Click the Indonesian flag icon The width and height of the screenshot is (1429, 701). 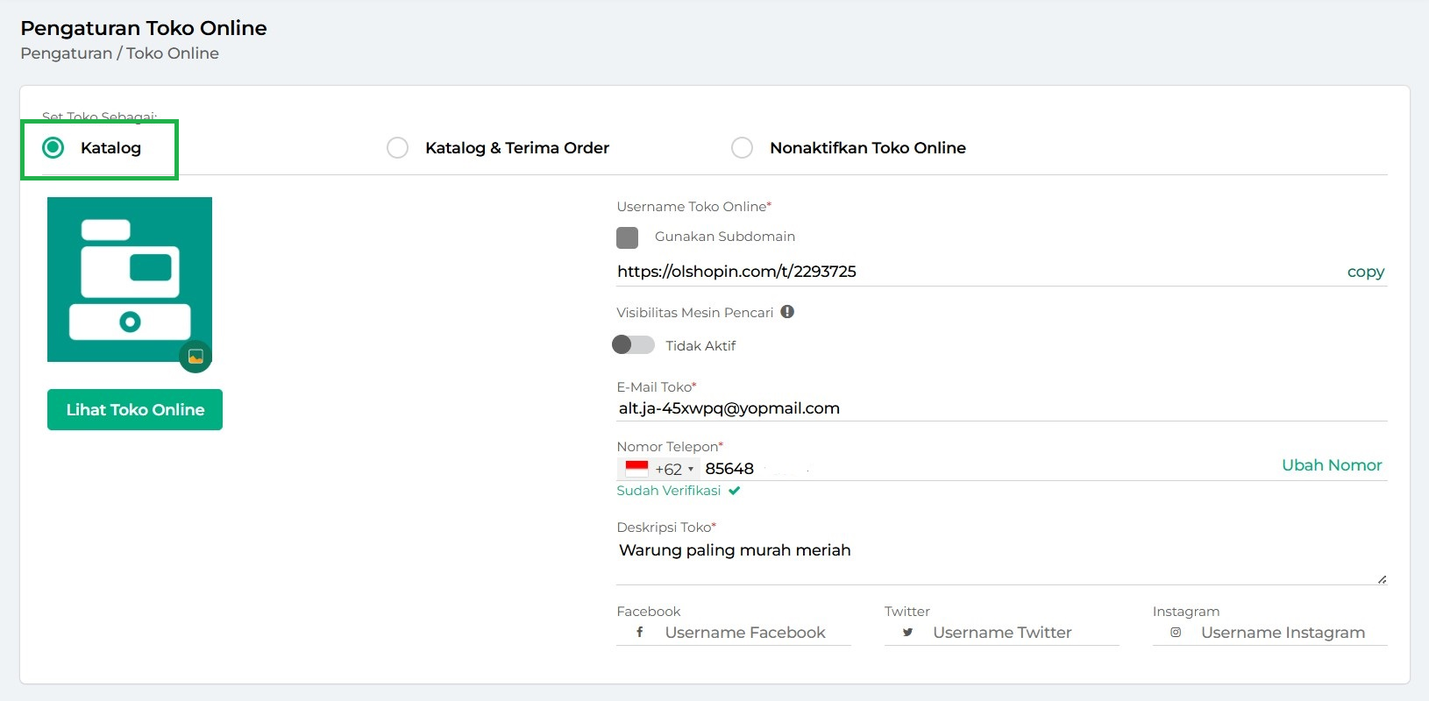[636, 469]
